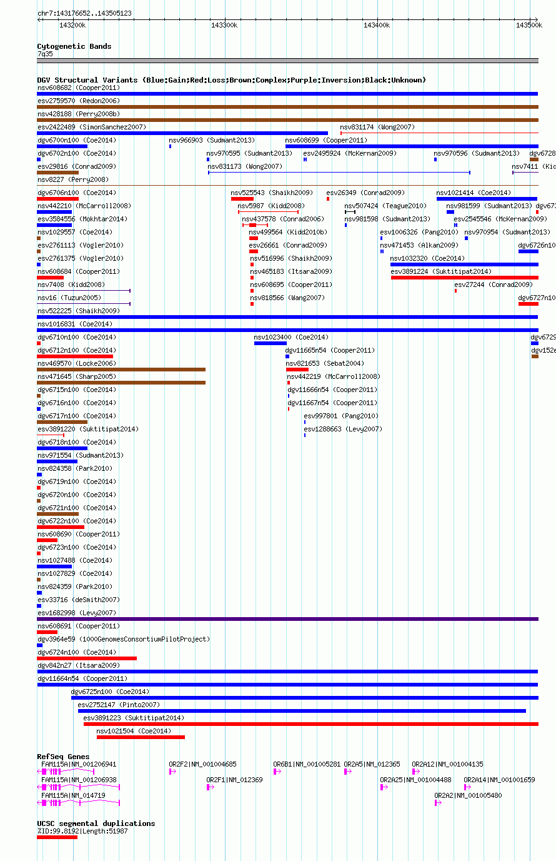
Task: Select nsv437578 (Conrad2006) variant
Action: click(x=283, y=219)
